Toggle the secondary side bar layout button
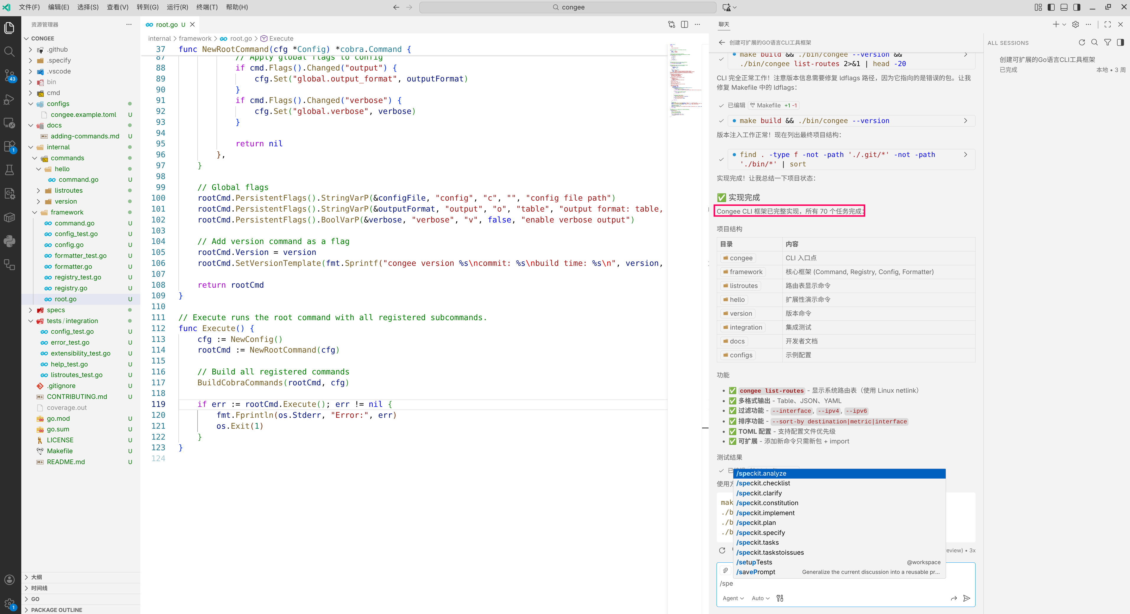 point(1077,7)
